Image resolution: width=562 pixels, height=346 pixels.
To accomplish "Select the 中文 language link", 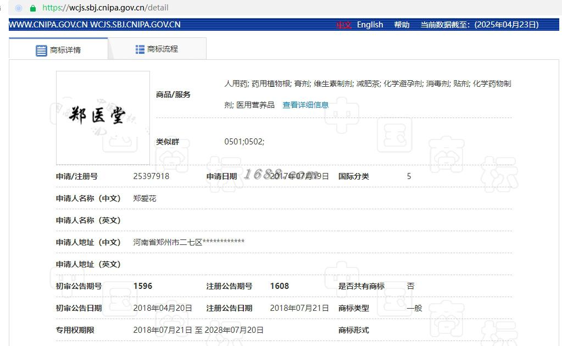I will pyautogui.click(x=344, y=25).
